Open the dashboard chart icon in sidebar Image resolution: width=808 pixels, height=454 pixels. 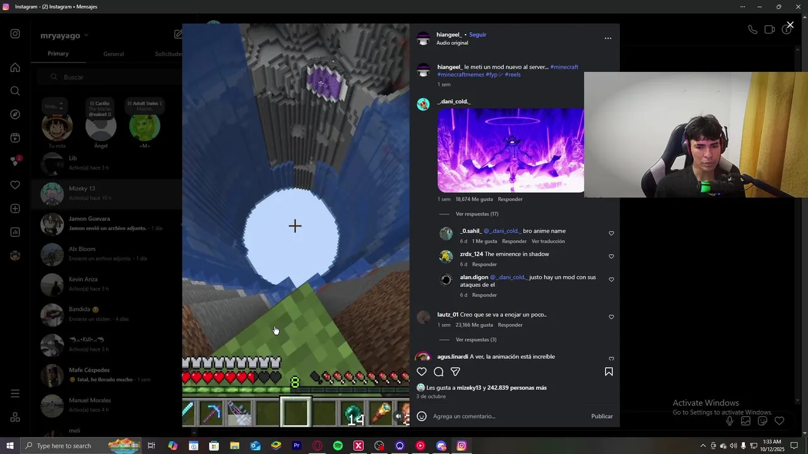coord(15,232)
